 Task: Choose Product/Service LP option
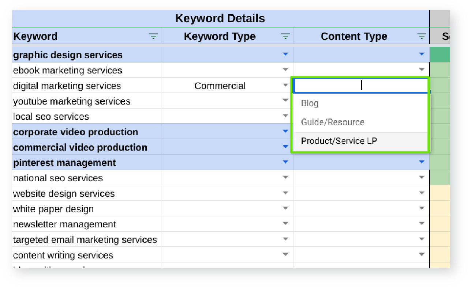coord(339,141)
